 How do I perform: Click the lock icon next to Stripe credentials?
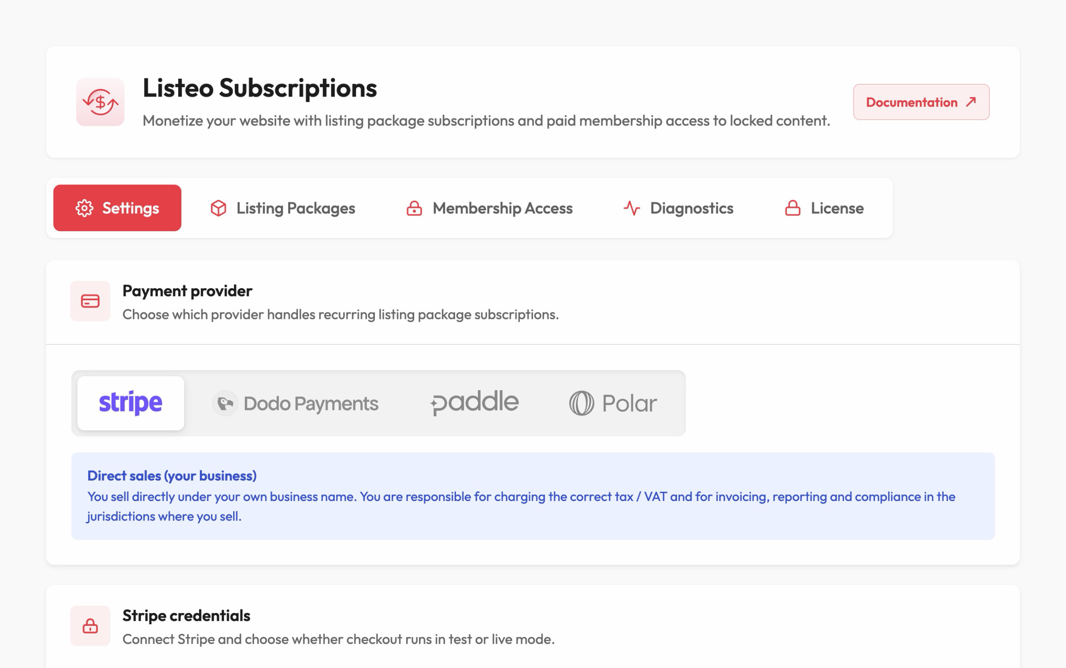(90, 626)
